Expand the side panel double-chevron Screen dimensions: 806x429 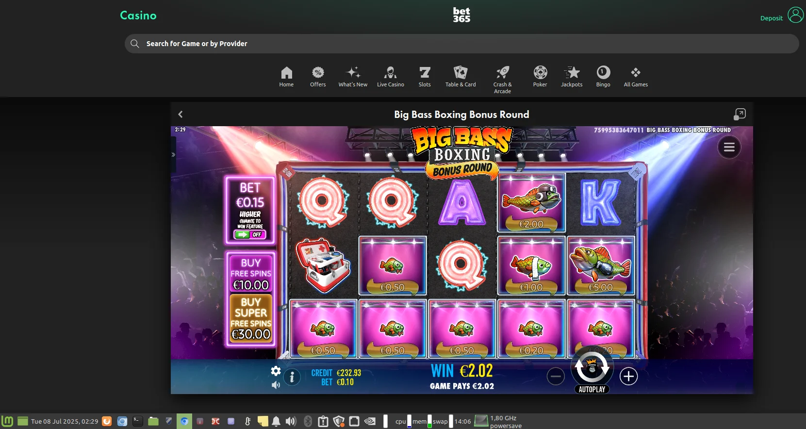[173, 155]
